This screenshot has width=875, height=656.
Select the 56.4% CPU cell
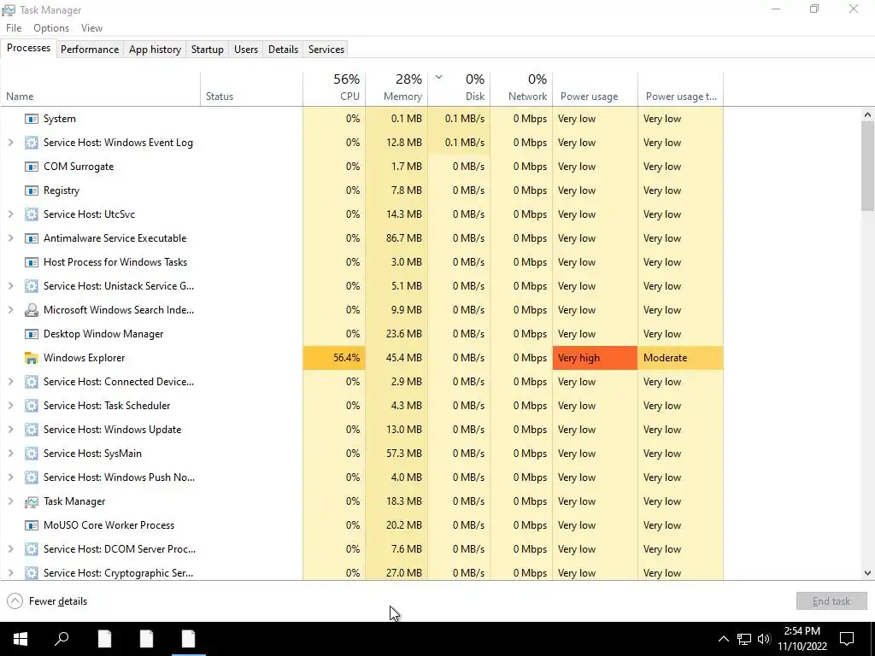pyautogui.click(x=334, y=358)
